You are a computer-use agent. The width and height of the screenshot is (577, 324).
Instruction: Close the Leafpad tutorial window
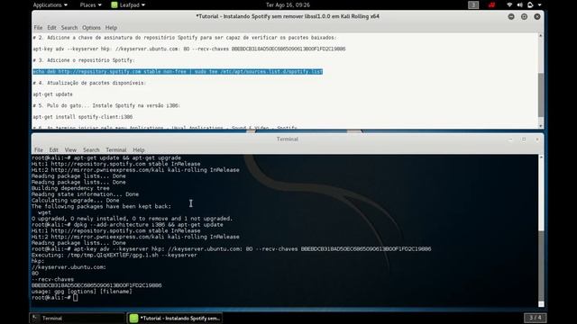(x=537, y=16)
